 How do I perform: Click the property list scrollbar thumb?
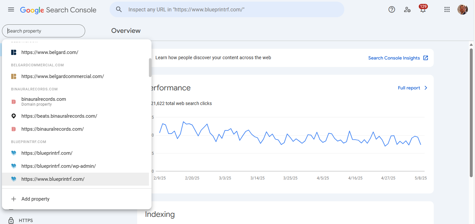point(150,68)
